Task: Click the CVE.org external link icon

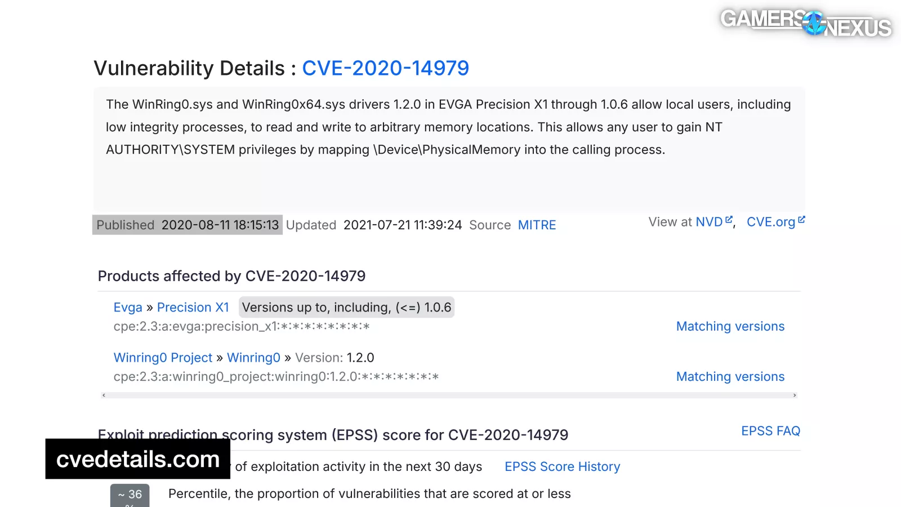Action: tap(802, 220)
